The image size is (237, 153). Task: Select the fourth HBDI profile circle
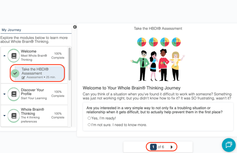coord(176,42)
